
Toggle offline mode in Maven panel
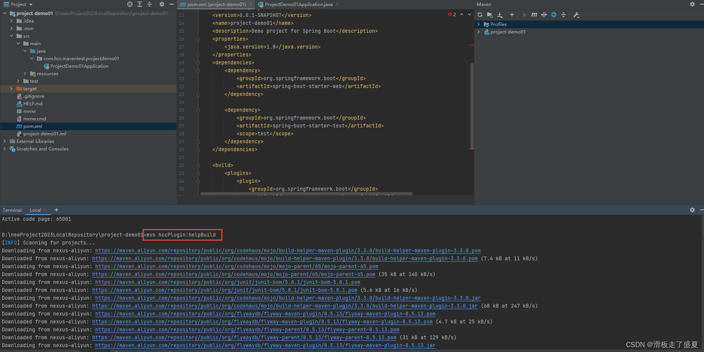554,15
